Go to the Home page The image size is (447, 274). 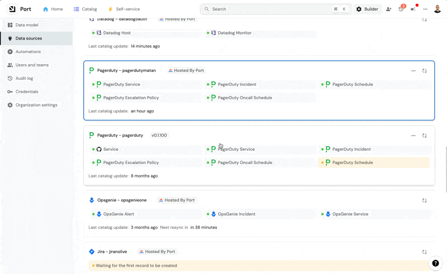click(53, 9)
